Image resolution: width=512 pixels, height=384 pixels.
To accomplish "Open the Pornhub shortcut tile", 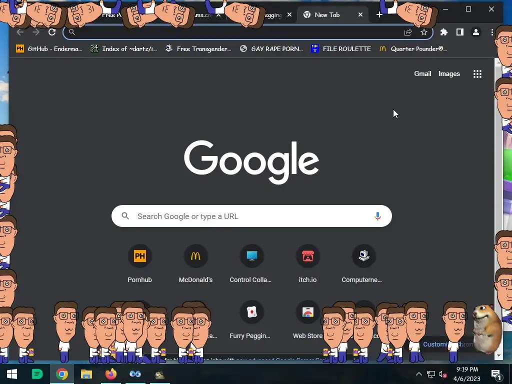I will tap(140, 264).
